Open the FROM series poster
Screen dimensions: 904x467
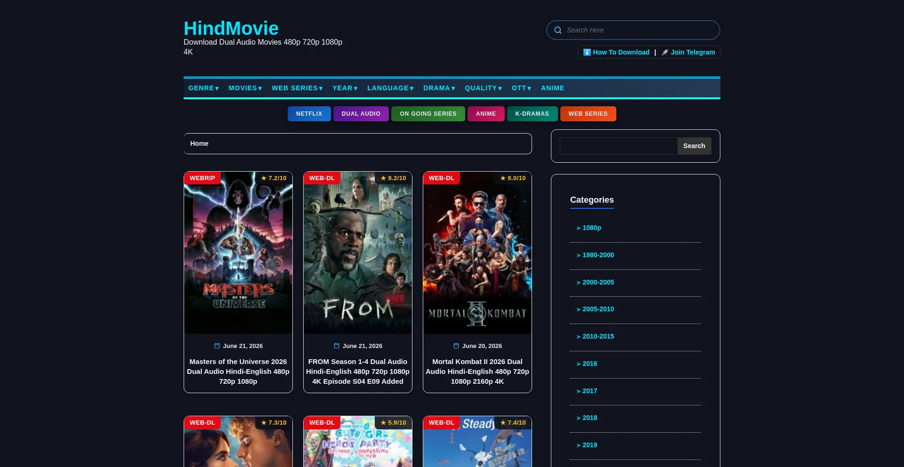tap(358, 253)
